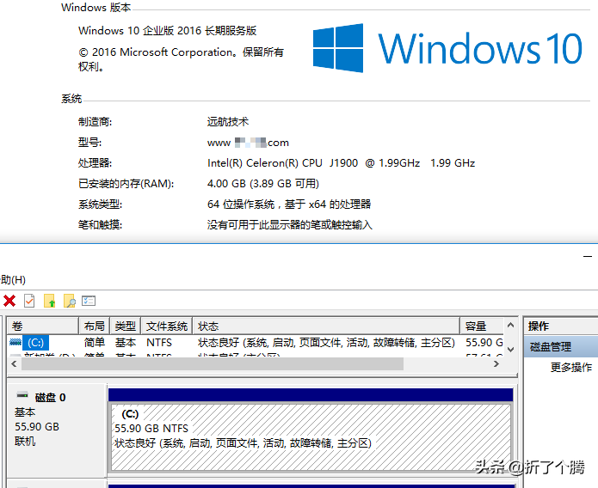Click the 操作 pane header
The image size is (598, 488).
coord(561,326)
